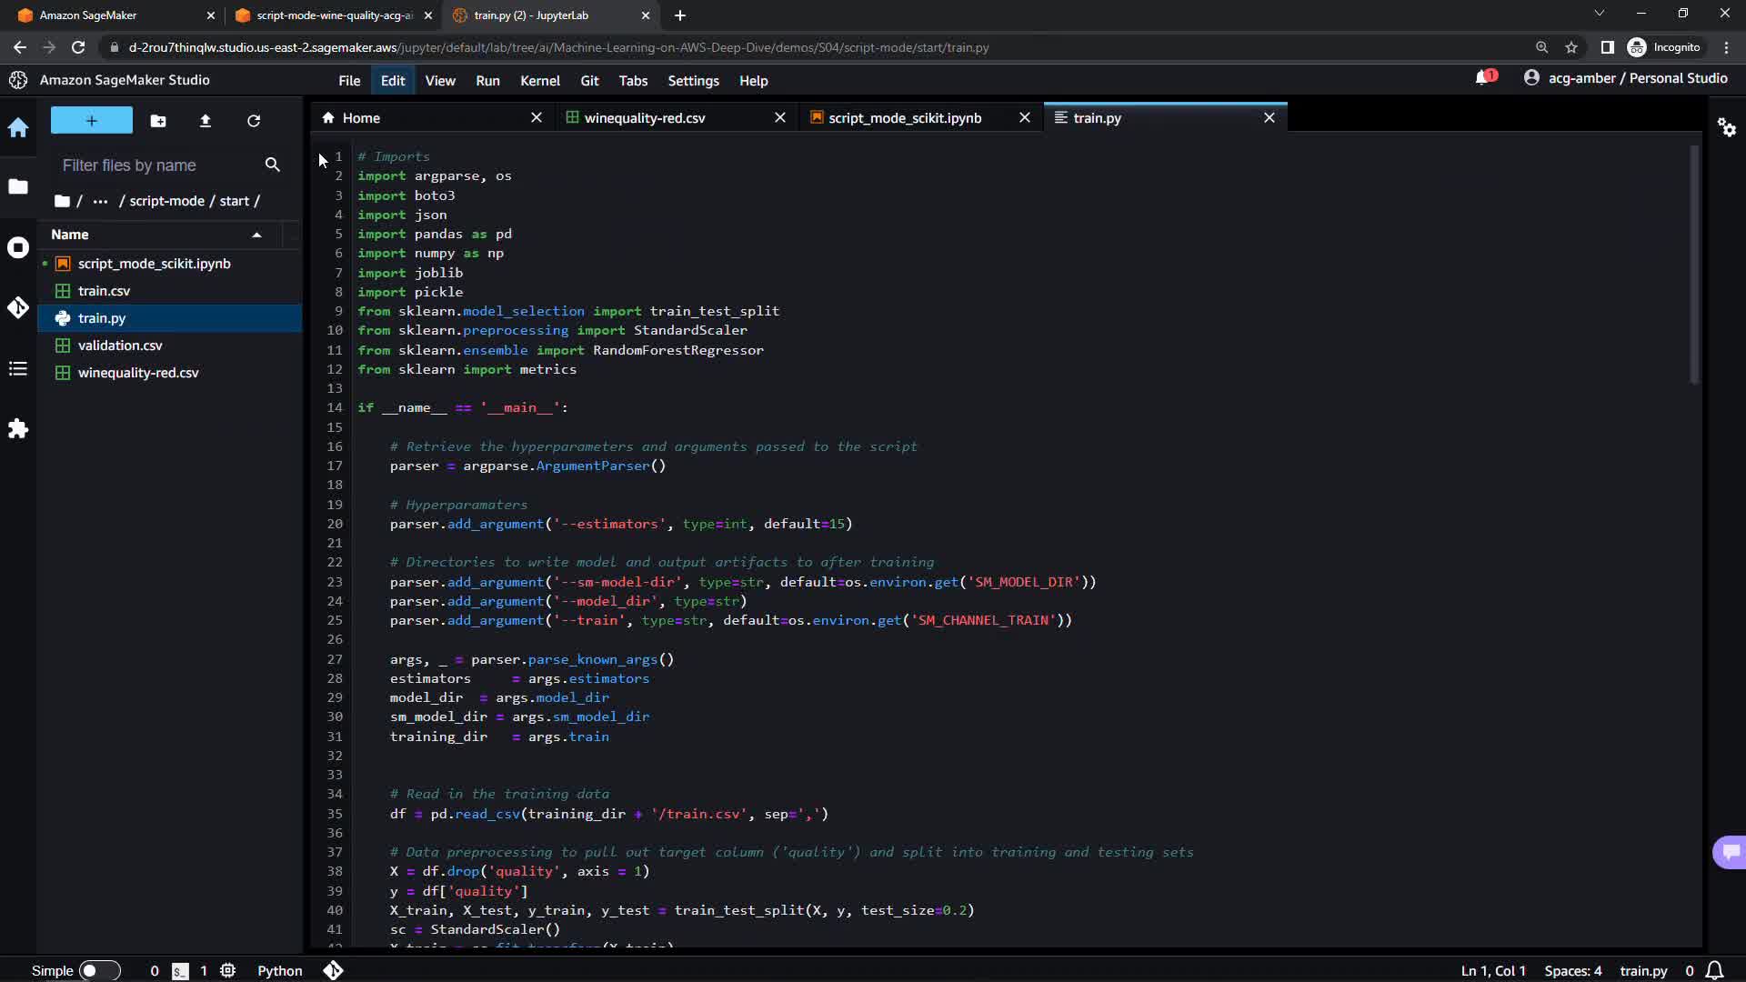Click the New Folder icon

(158, 120)
